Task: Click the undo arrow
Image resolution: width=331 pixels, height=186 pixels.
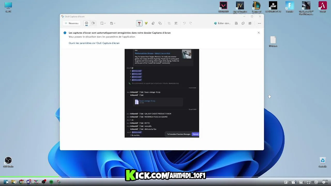Action: tap(184, 23)
